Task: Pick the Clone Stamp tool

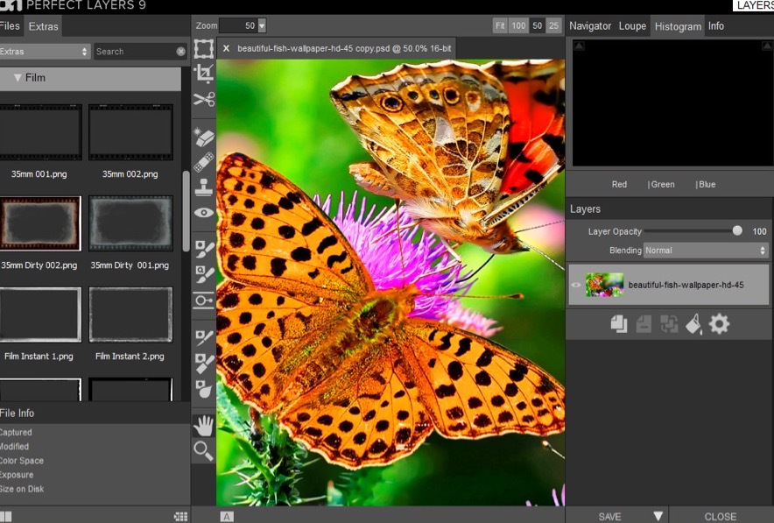Action: [204, 187]
